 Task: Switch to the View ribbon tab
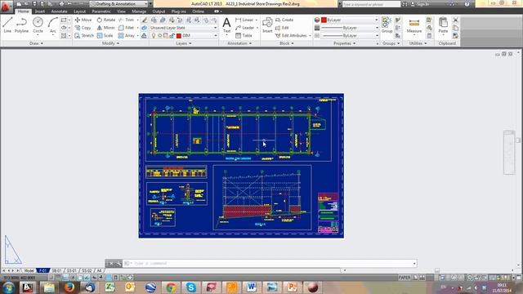click(121, 11)
